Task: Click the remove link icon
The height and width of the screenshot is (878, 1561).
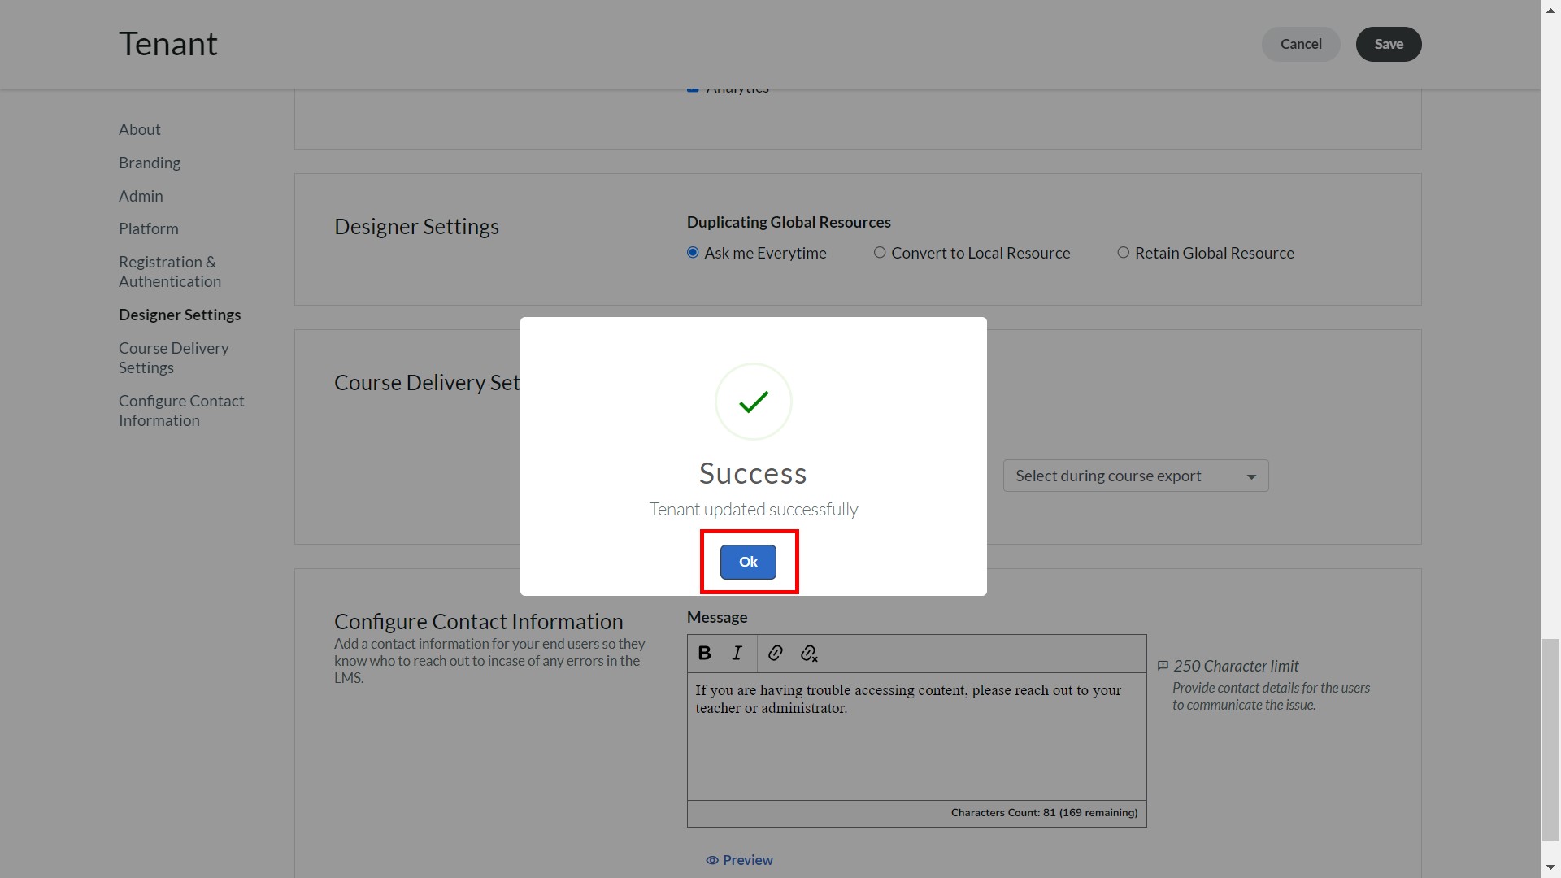Action: [x=808, y=653]
